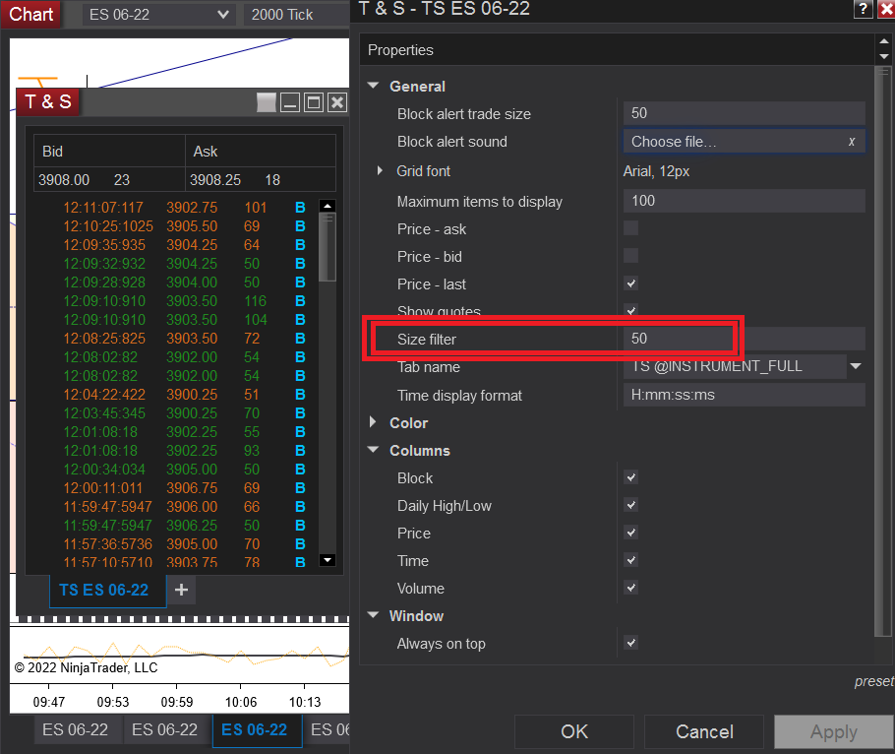The image size is (895, 754).
Task: Close the T & S floating window
Action: click(337, 102)
